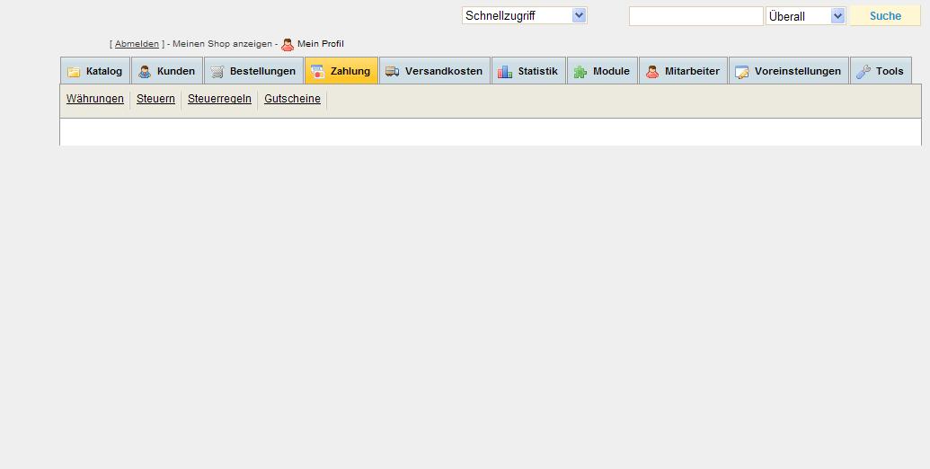Viewport: 930px width, 469px height.
Task: Click the Kunden person icon
Action: pos(145,72)
